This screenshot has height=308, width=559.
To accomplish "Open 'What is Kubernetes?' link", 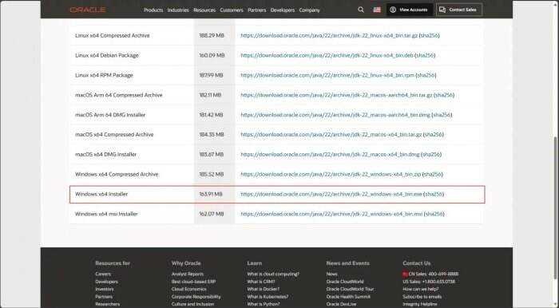I will [x=268, y=297].
